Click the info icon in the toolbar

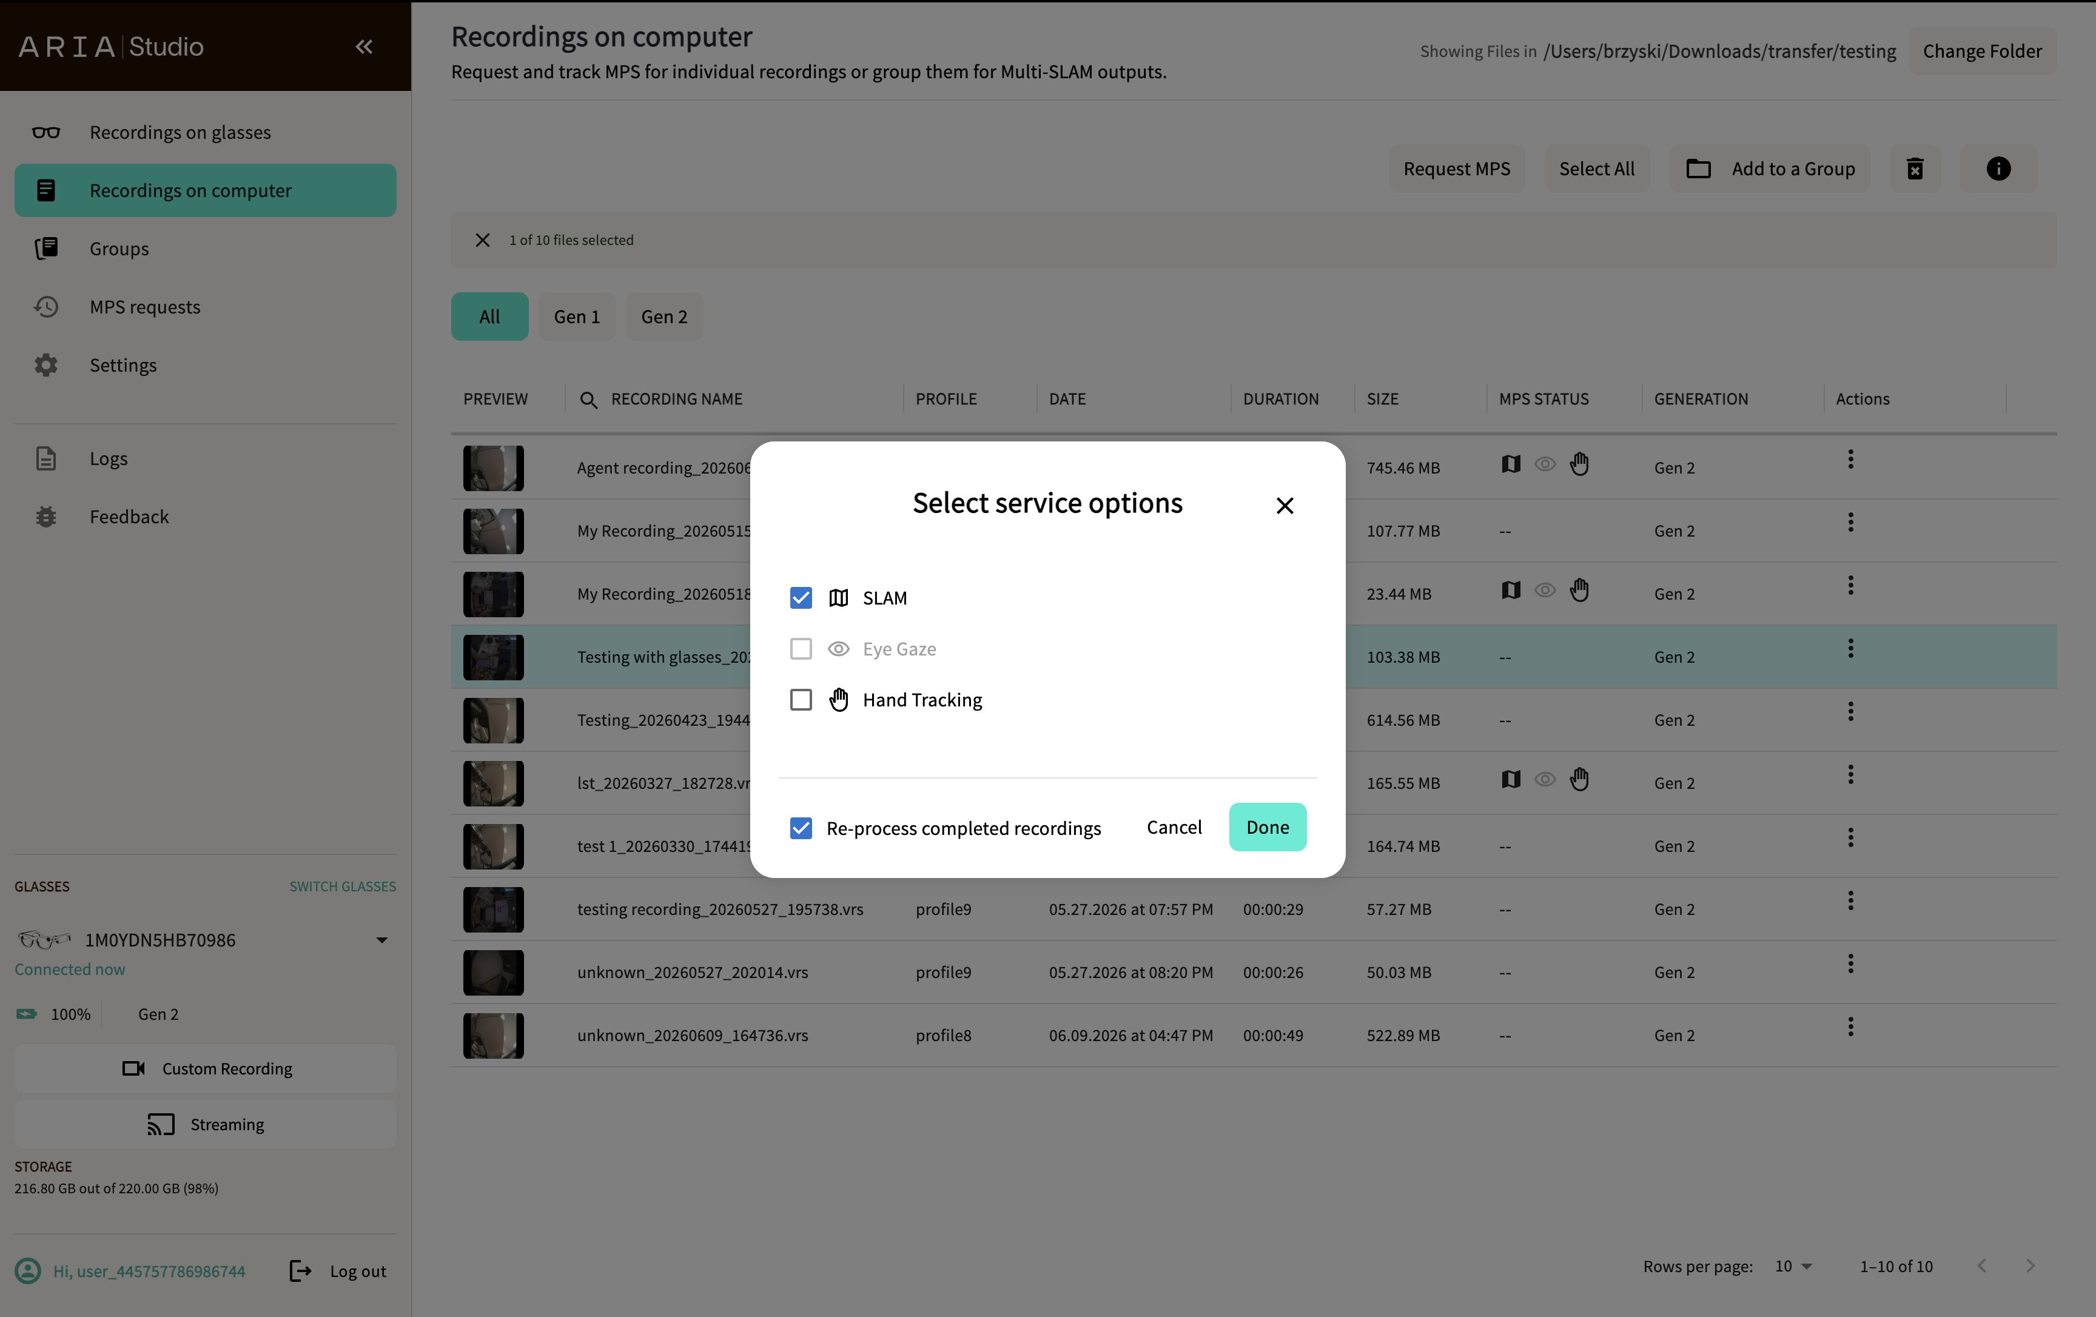(x=1998, y=169)
